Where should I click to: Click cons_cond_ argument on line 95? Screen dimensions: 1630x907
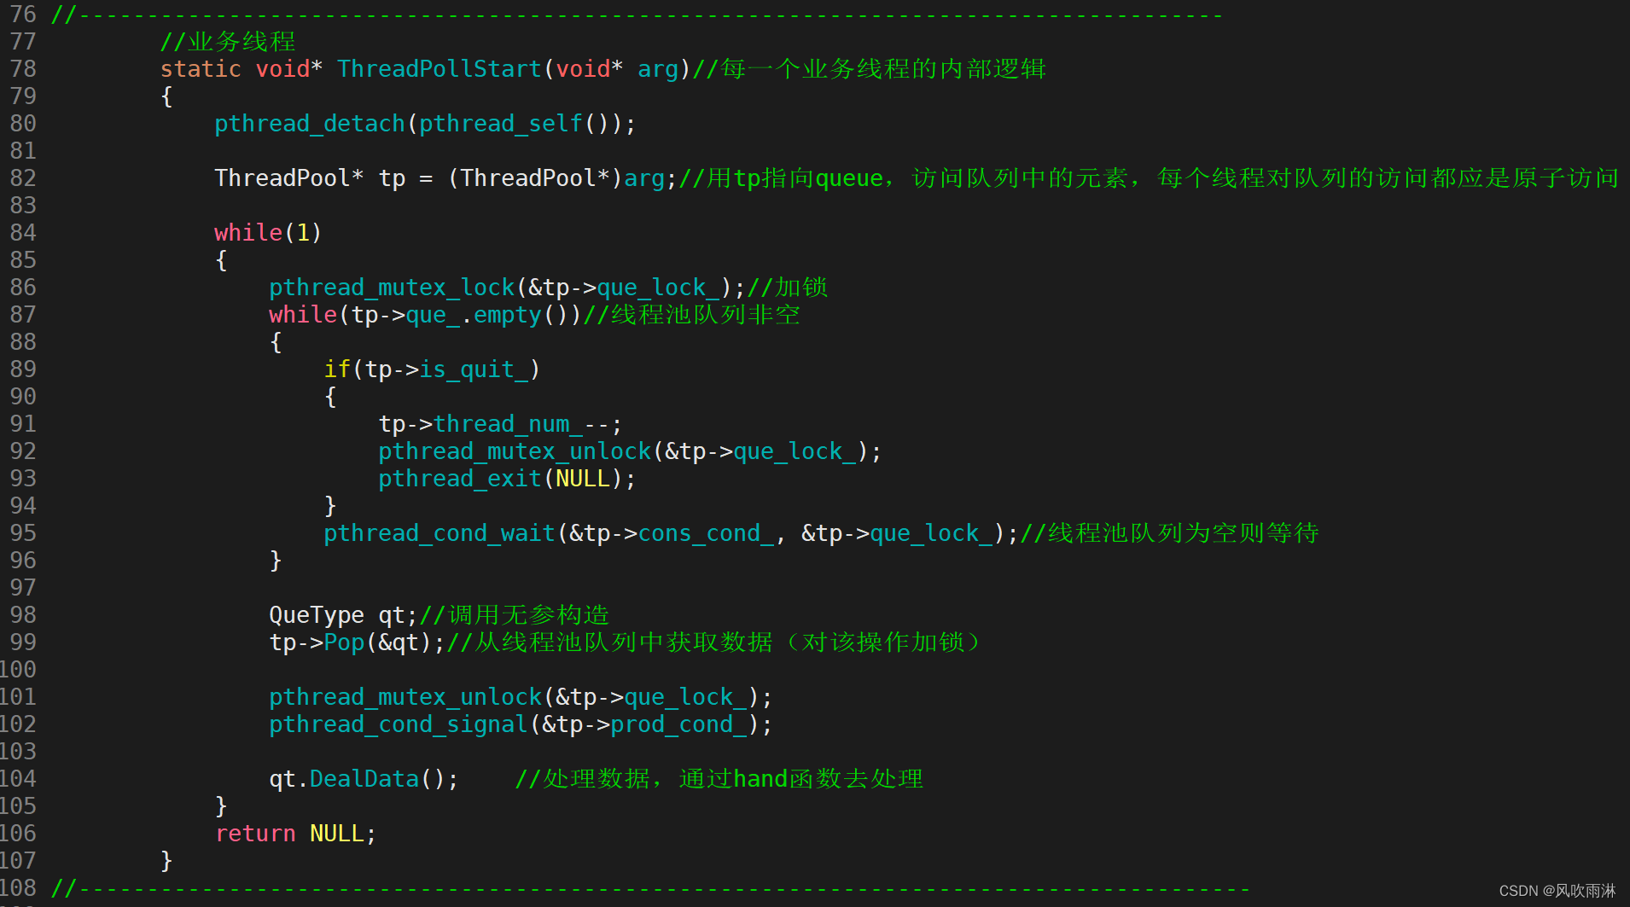(x=706, y=533)
